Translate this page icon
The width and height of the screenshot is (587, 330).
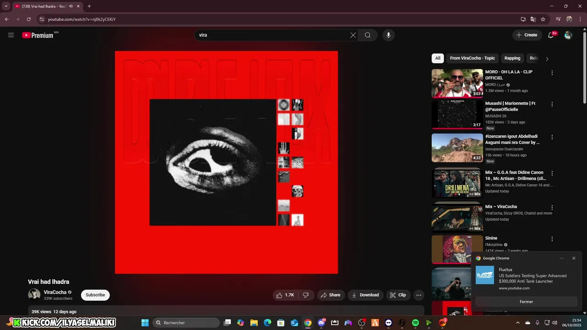pyautogui.click(x=533, y=19)
